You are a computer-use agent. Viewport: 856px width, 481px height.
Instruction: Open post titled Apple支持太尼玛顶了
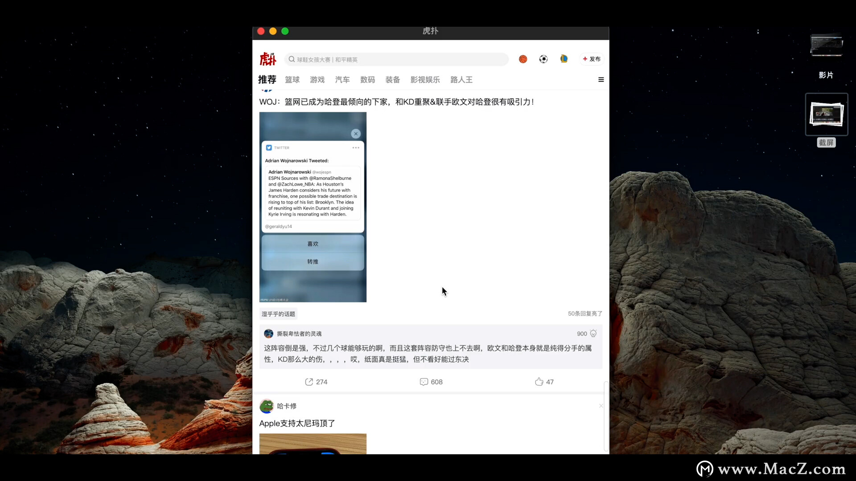297,424
